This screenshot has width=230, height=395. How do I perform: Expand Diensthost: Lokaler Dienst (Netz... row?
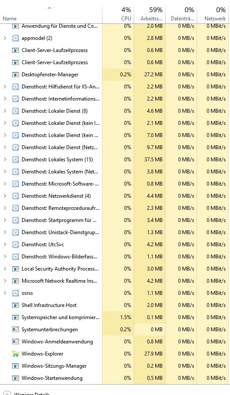(5, 147)
